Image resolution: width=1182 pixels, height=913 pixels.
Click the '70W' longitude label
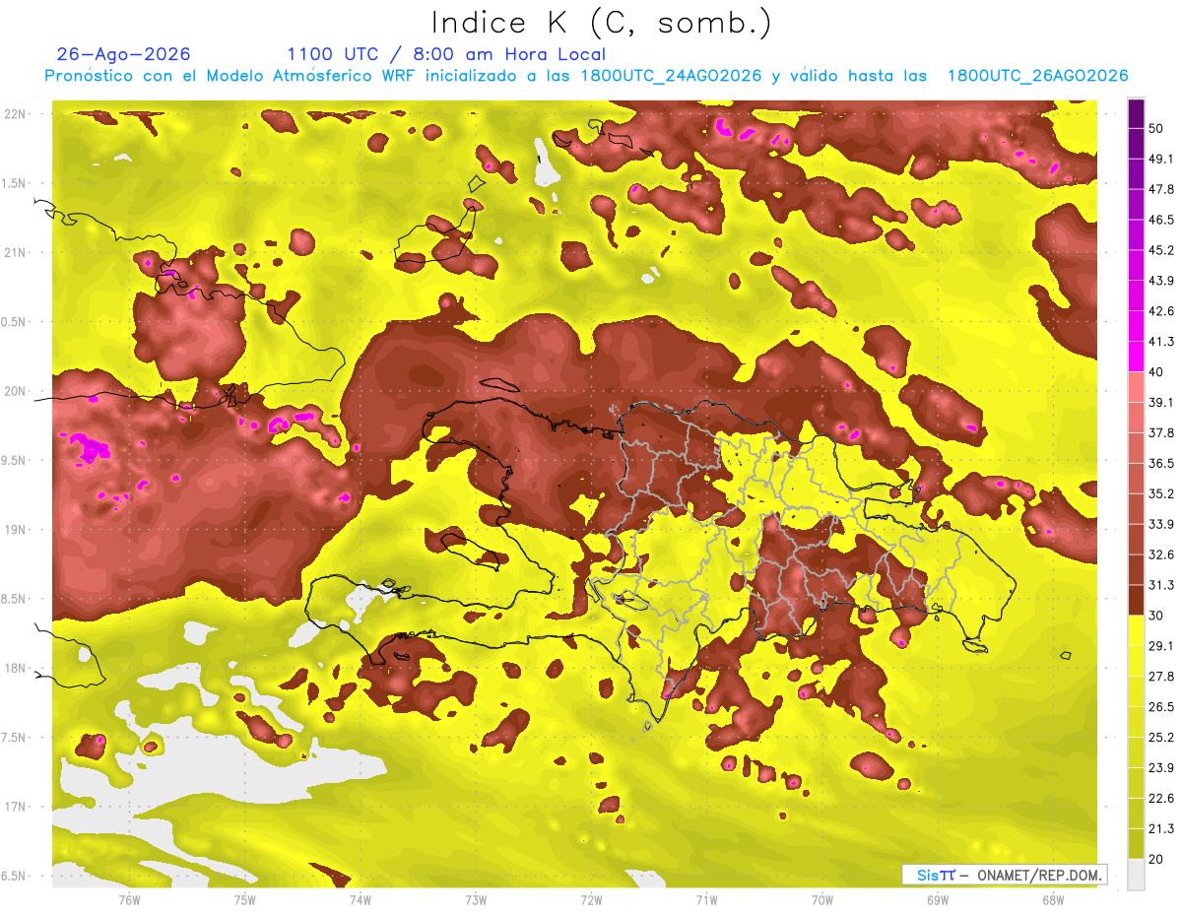point(822,900)
